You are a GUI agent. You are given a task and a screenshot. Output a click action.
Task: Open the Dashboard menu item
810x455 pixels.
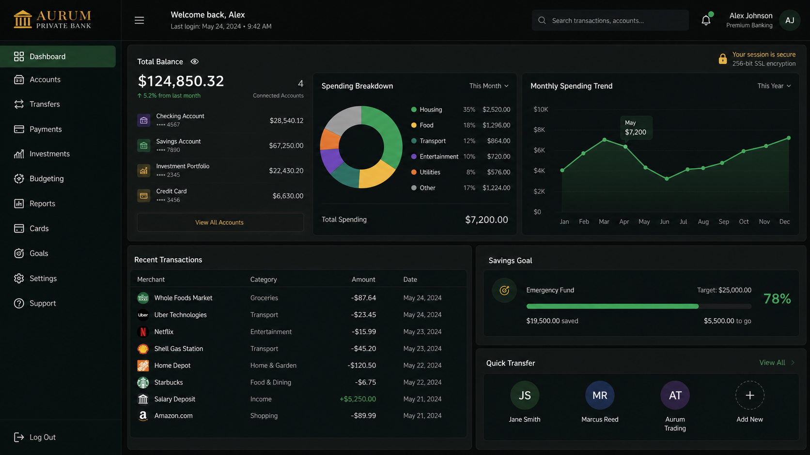tap(58, 57)
